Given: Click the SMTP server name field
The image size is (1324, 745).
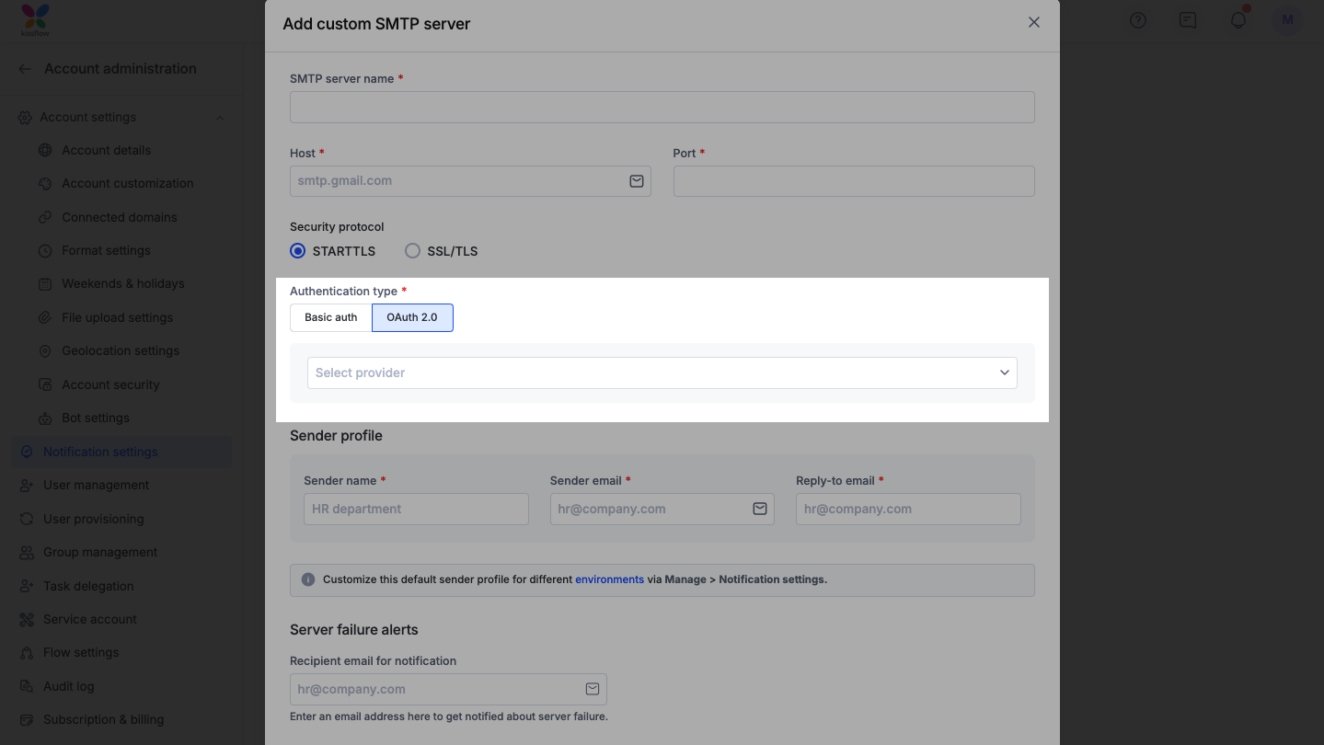Looking at the screenshot, I should (662, 107).
